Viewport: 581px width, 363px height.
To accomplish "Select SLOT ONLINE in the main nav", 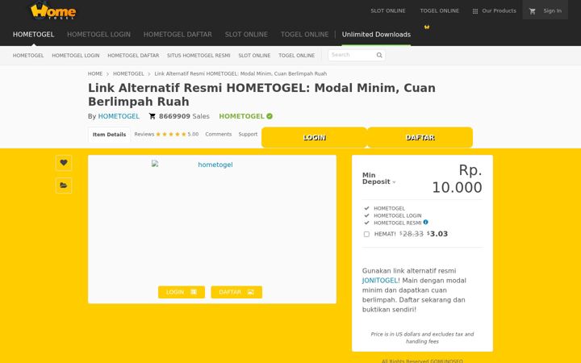I will coord(246,35).
